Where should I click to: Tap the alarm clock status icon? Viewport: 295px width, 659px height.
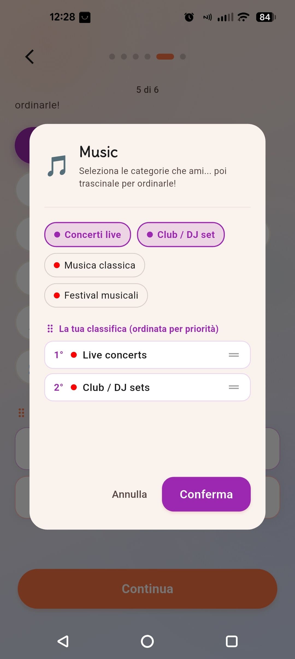(x=189, y=17)
